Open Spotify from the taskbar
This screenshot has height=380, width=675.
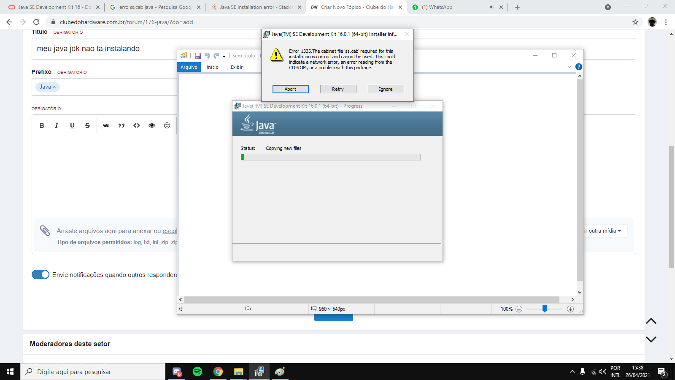click(x=197, y=372)
